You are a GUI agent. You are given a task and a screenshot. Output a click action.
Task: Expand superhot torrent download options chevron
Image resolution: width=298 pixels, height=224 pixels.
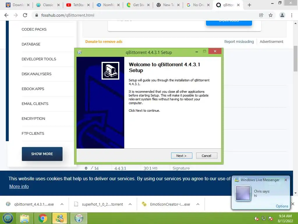130,204
